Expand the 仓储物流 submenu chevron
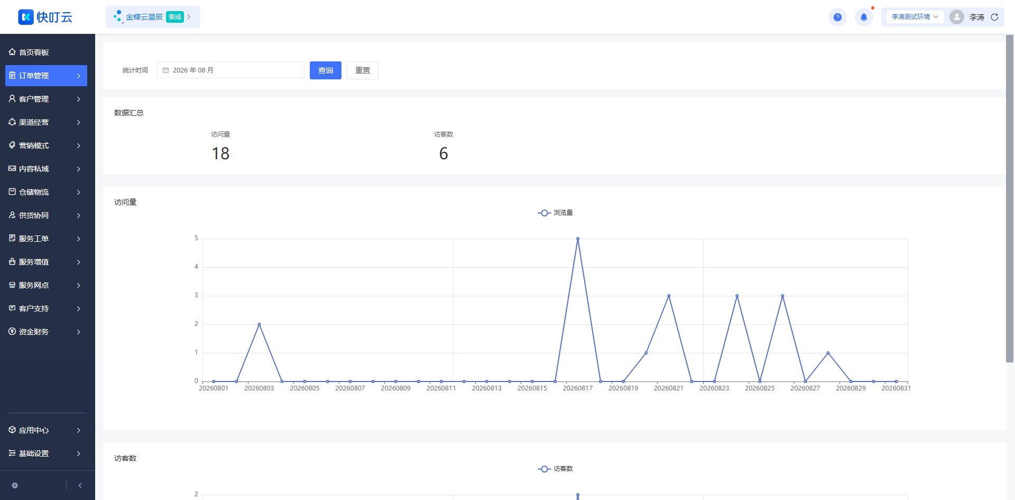 pos(79,192)
